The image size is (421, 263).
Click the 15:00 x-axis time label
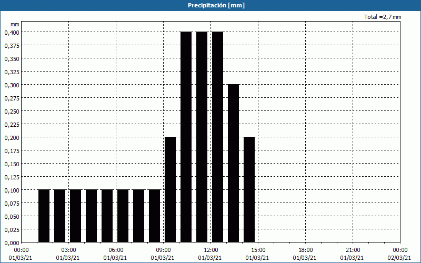point(258,250)
